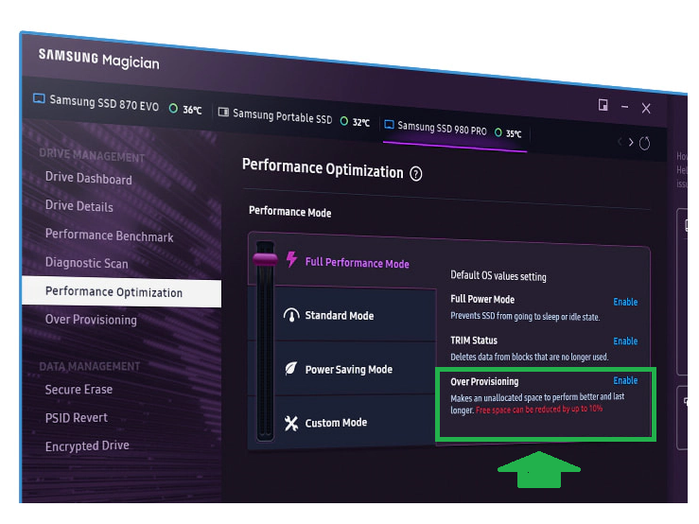This screenshot has width=699, height=524.
Task: Choose Standard Mode
Action: coord(340,316)
